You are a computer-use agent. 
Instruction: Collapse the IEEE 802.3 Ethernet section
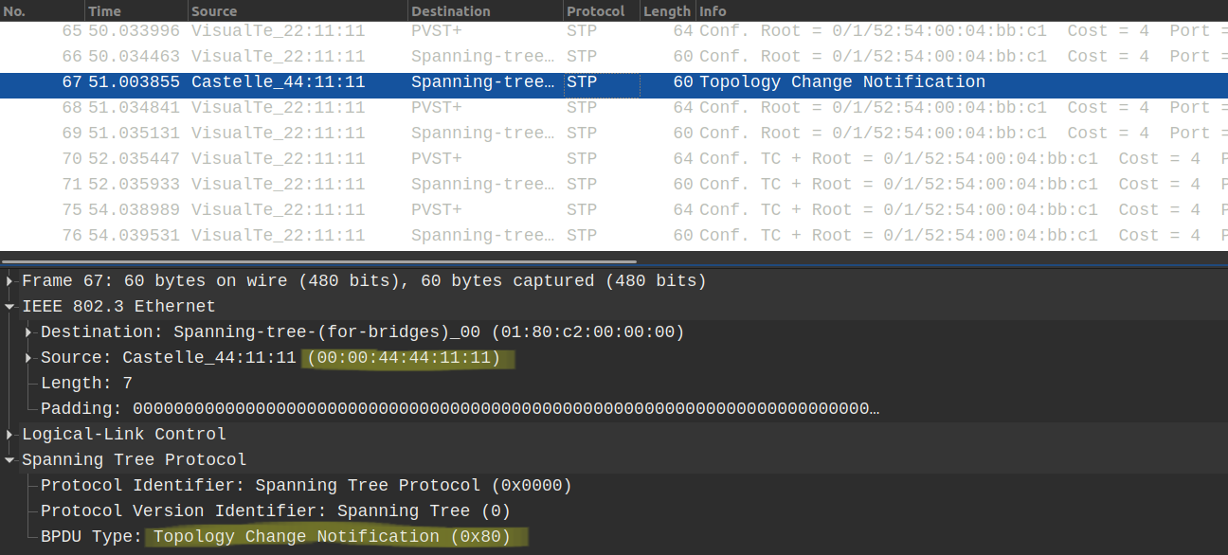(10, 307)
